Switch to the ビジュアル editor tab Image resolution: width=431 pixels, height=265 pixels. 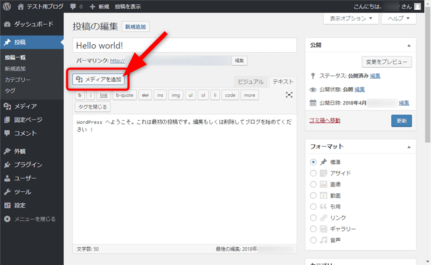pos(251,82)
